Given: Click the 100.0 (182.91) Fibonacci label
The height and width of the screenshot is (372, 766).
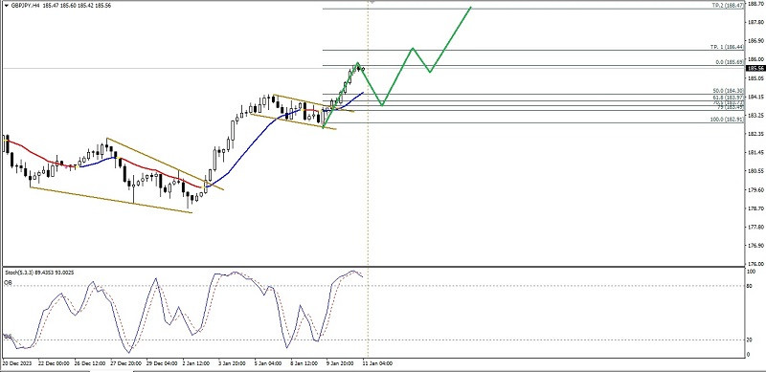Looking at the screenshot, I should click(x=728, y=120).
